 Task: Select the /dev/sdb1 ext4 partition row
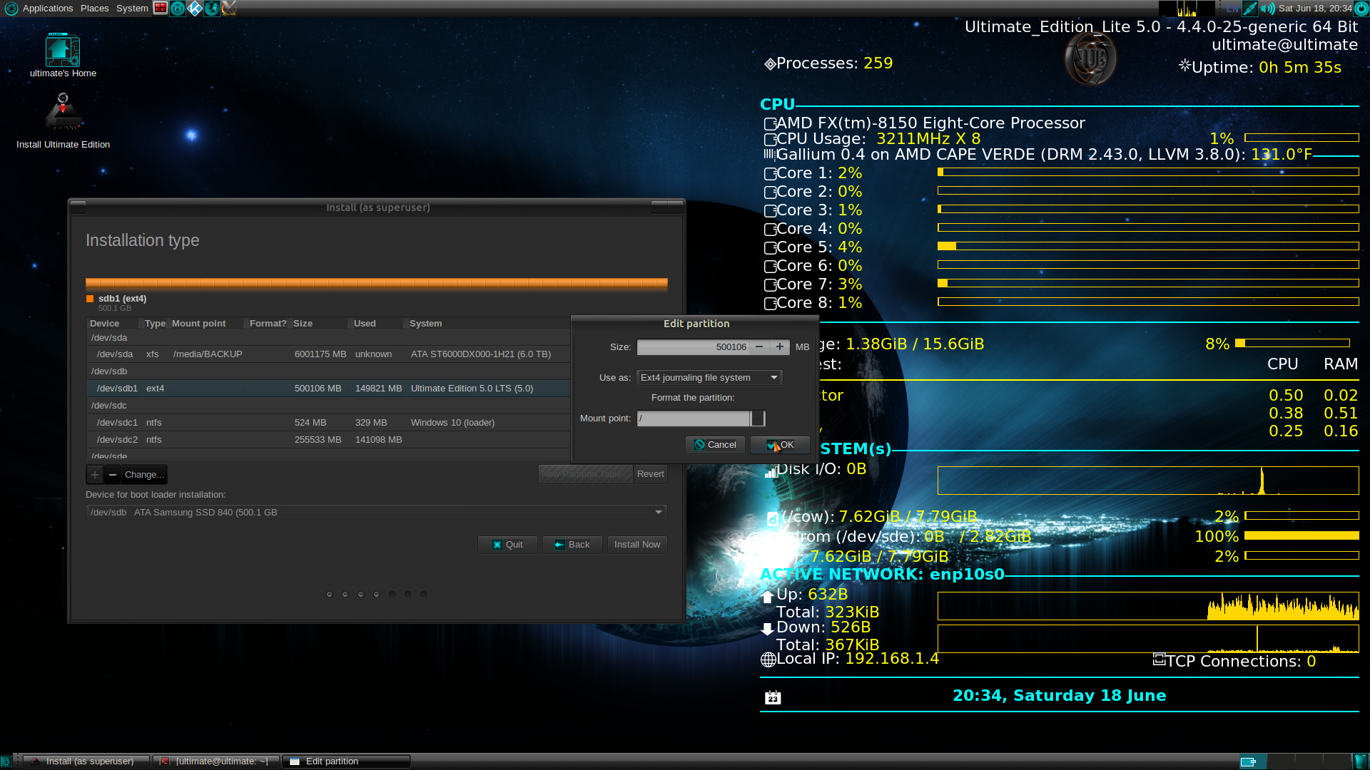tap(328, 389)
